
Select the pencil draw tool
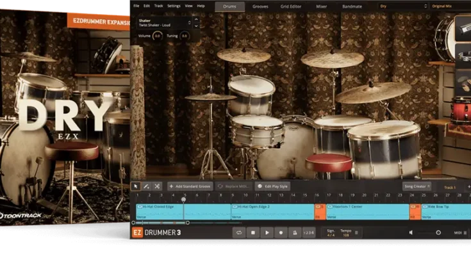[146, 186]
